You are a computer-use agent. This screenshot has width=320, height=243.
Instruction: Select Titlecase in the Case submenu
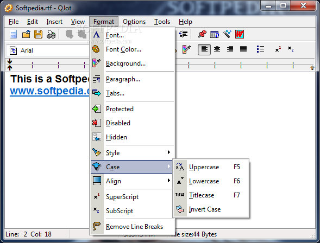click(211, 195)
